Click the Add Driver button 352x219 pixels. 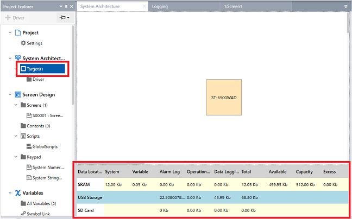click(15, 18)
